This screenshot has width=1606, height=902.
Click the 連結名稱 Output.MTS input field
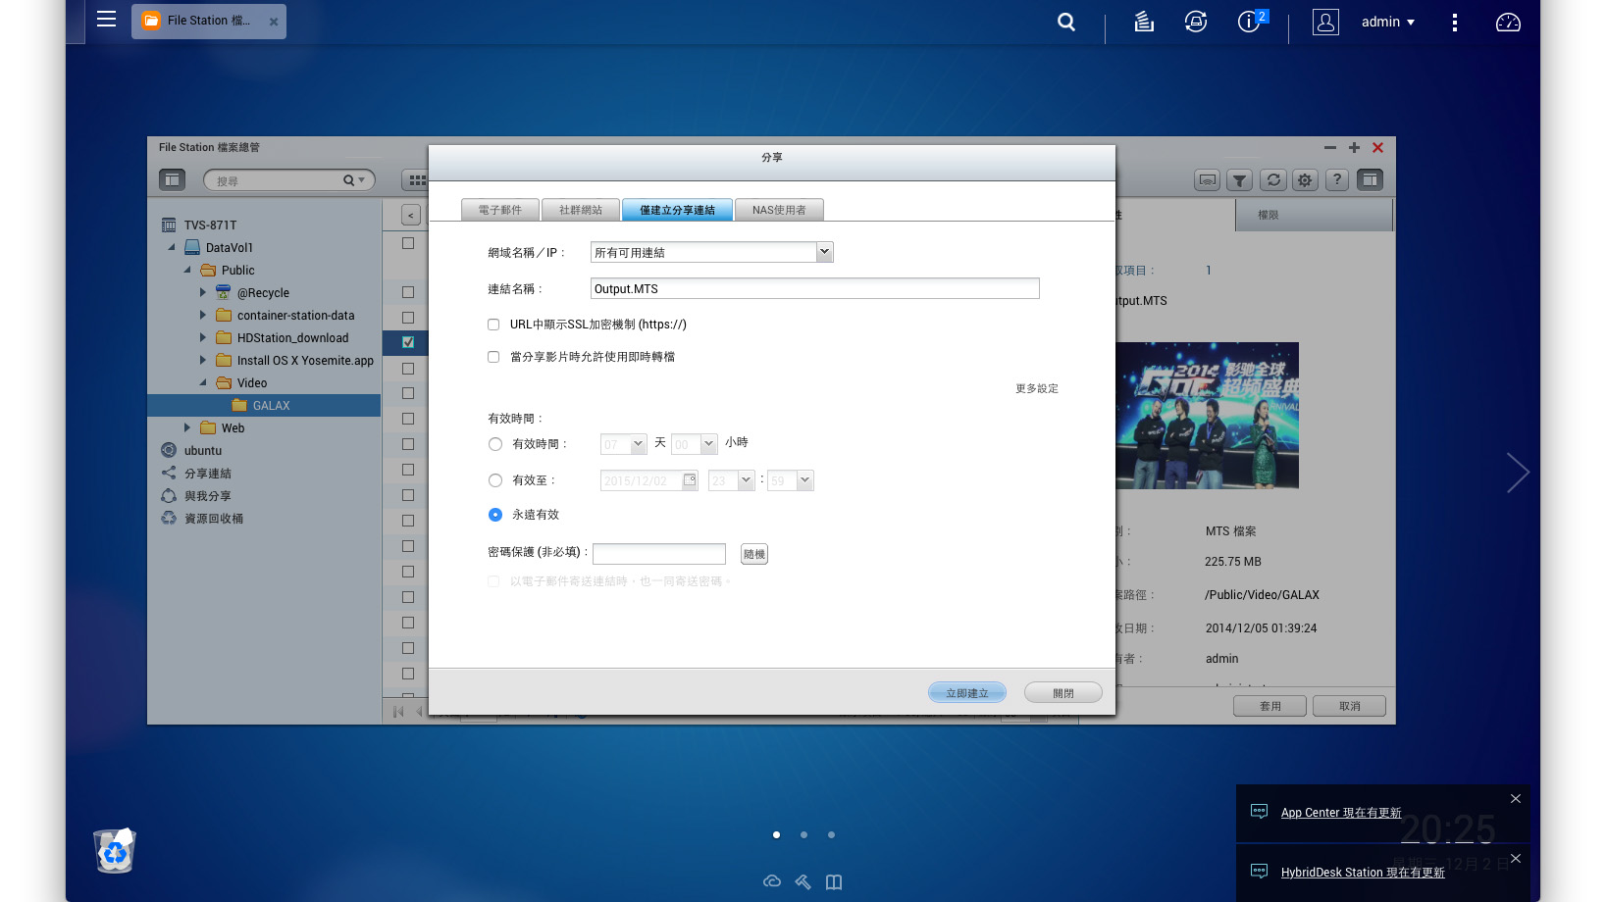(x=815, y=288)
